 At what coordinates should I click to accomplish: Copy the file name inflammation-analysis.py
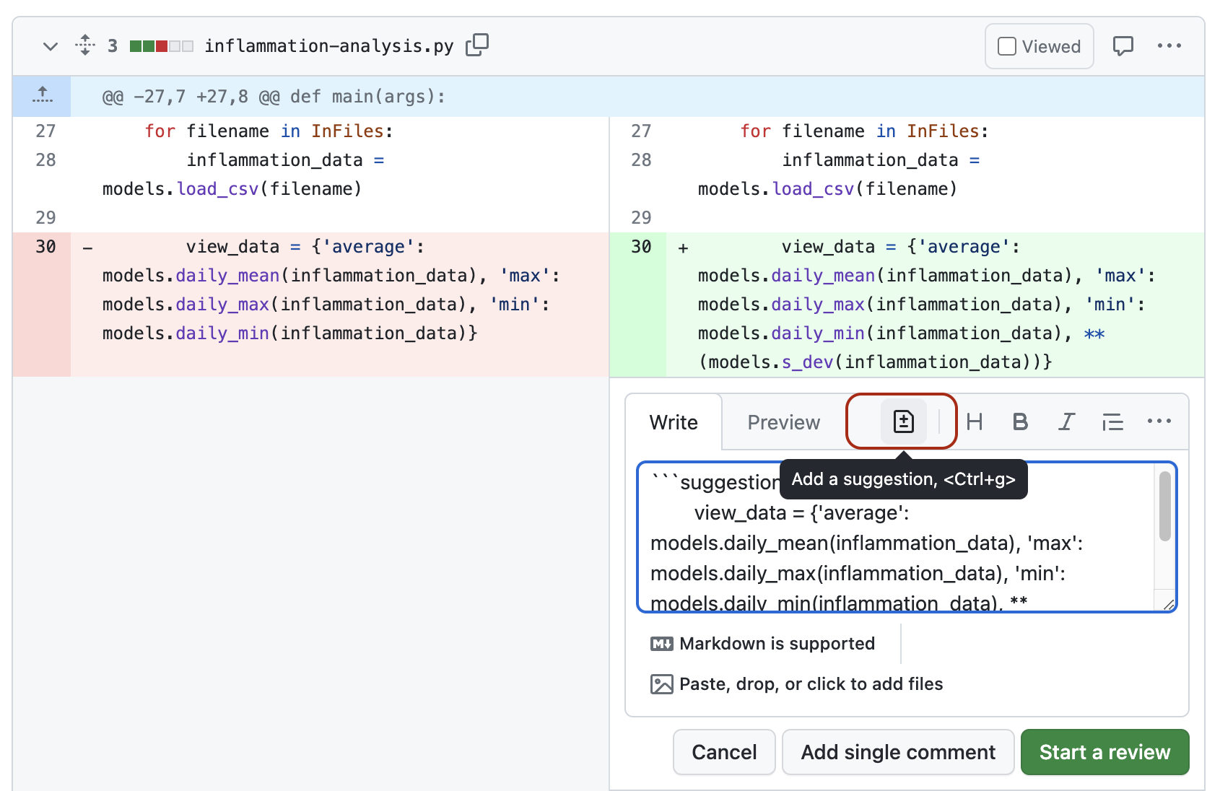pos(477,45)
